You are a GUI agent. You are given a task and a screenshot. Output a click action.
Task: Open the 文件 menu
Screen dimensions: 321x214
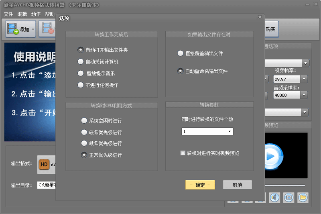click(8, 14)
